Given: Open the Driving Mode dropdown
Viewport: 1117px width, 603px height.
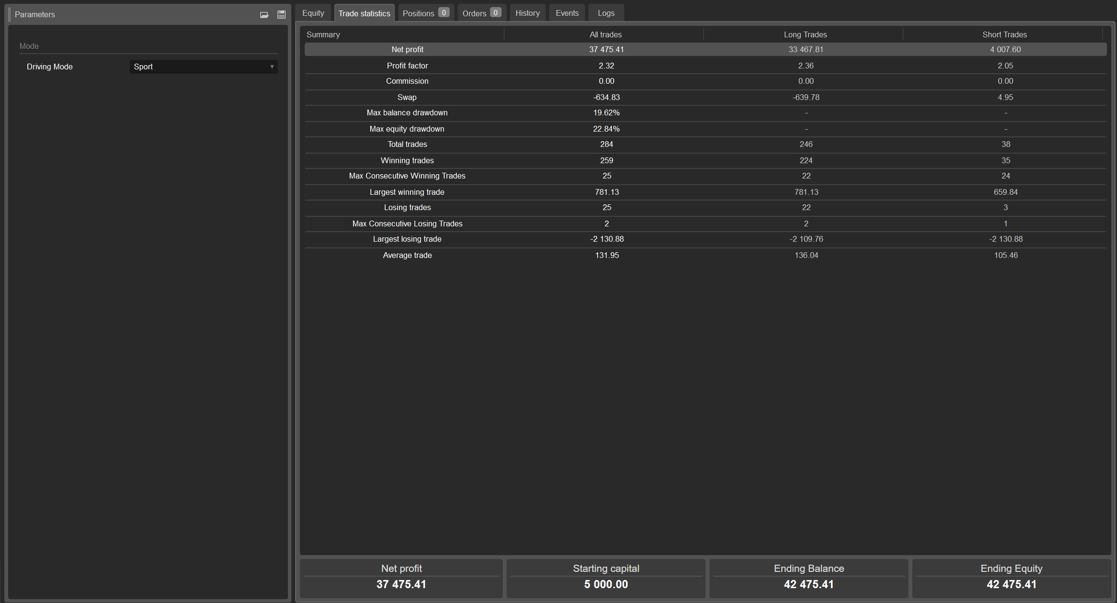Looking at the screenshot, I should 203,67.
